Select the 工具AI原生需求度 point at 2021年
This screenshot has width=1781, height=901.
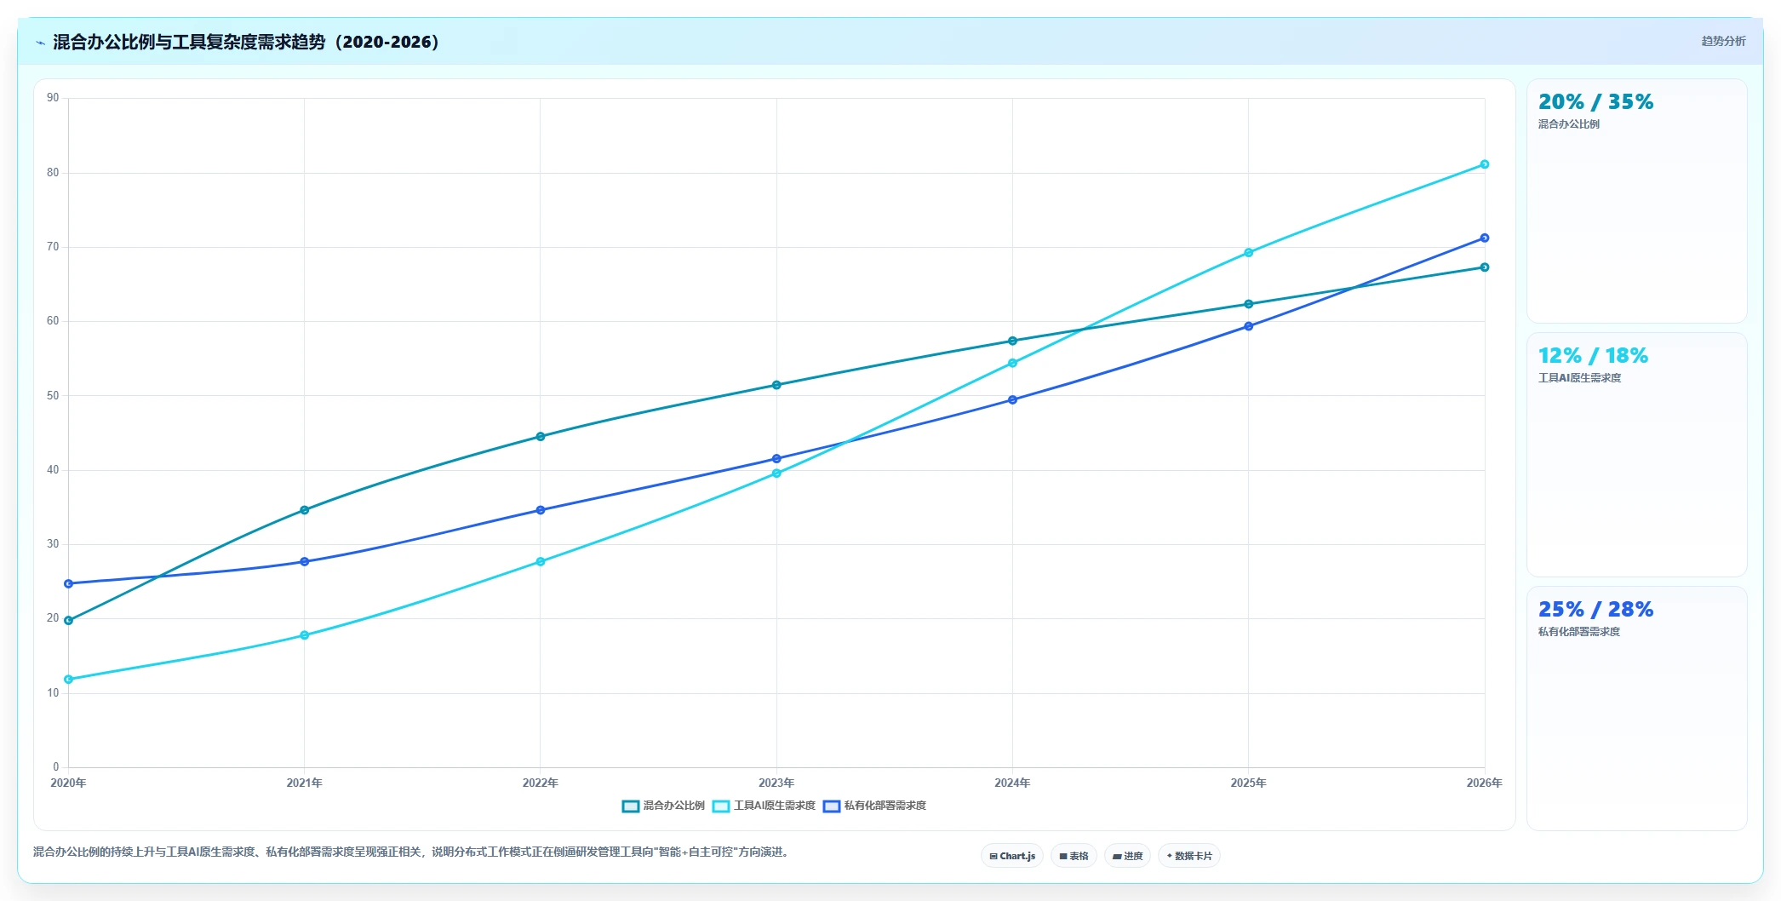[305, 635]
